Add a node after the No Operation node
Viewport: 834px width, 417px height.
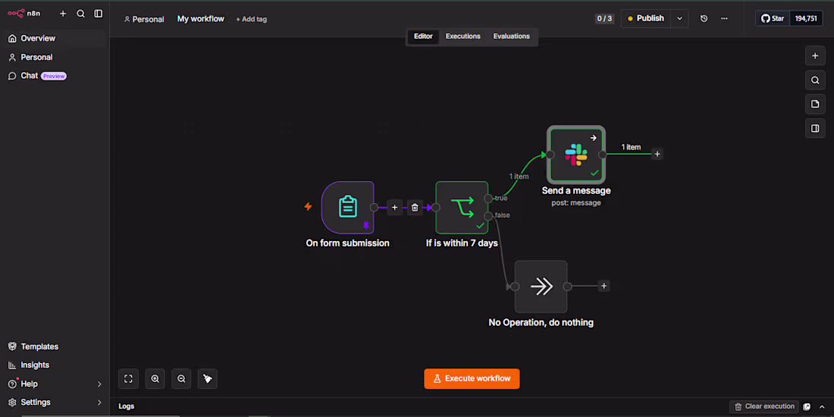tap(604, 286)
